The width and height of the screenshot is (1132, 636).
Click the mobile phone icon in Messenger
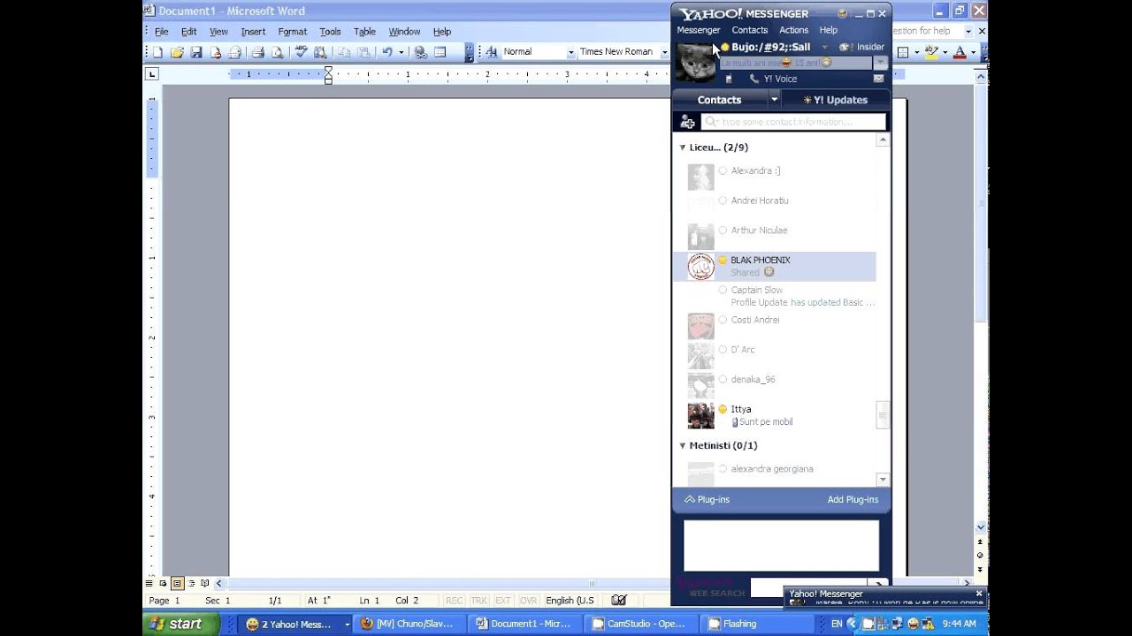(x=730, y=79)
